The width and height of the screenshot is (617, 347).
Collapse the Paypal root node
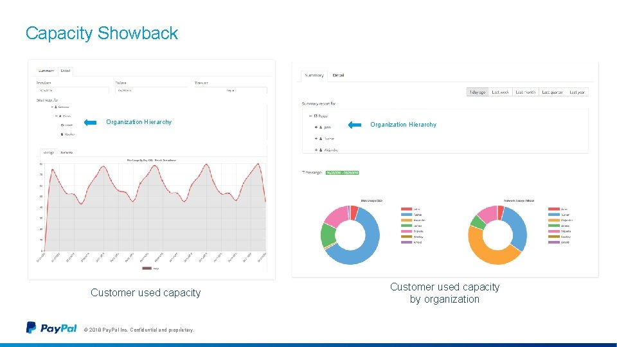(310, 116)
